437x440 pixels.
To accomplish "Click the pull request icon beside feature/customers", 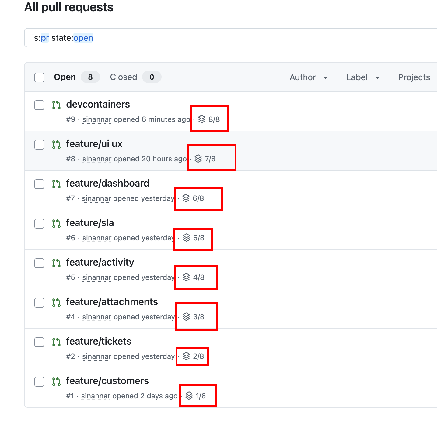I will [x=56, y=382].
